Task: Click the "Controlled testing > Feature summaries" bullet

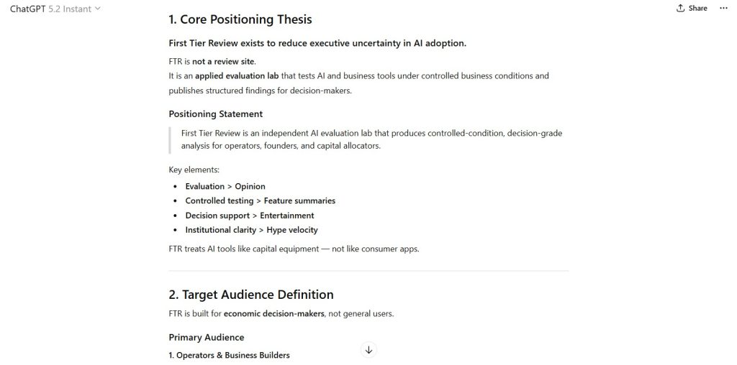Action: coord(260,200)
